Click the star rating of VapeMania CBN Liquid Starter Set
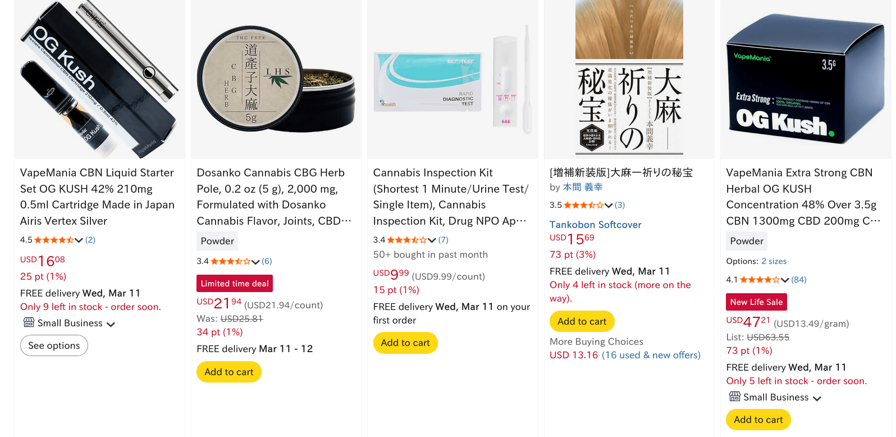The height and width of the screenshot is (437, 896). (x=54, y=240)
